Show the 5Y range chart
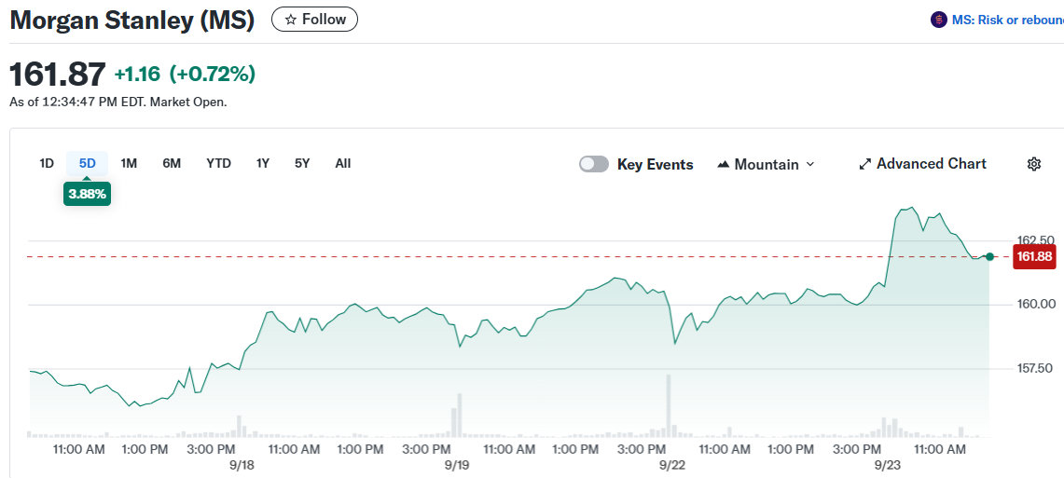1064x478 pixels. (x=302, y=163)
